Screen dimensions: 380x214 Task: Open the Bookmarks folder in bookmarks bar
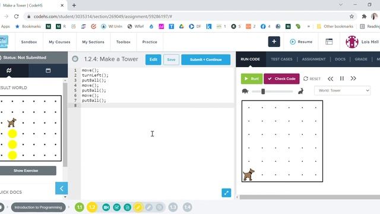click(x=28, y=26)
